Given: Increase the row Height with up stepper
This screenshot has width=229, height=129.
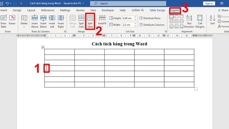Looking at the screenshot, I should pos(135,17).
